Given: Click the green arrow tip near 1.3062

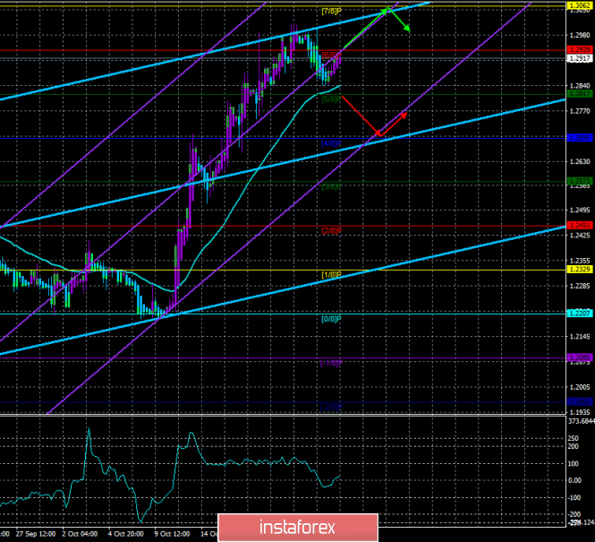Looking at the screenshot, I should coord(387,10).
